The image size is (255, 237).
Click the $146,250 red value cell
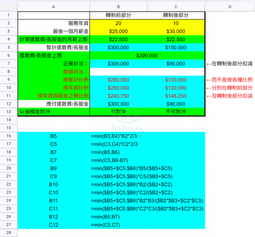click(176, 96)
